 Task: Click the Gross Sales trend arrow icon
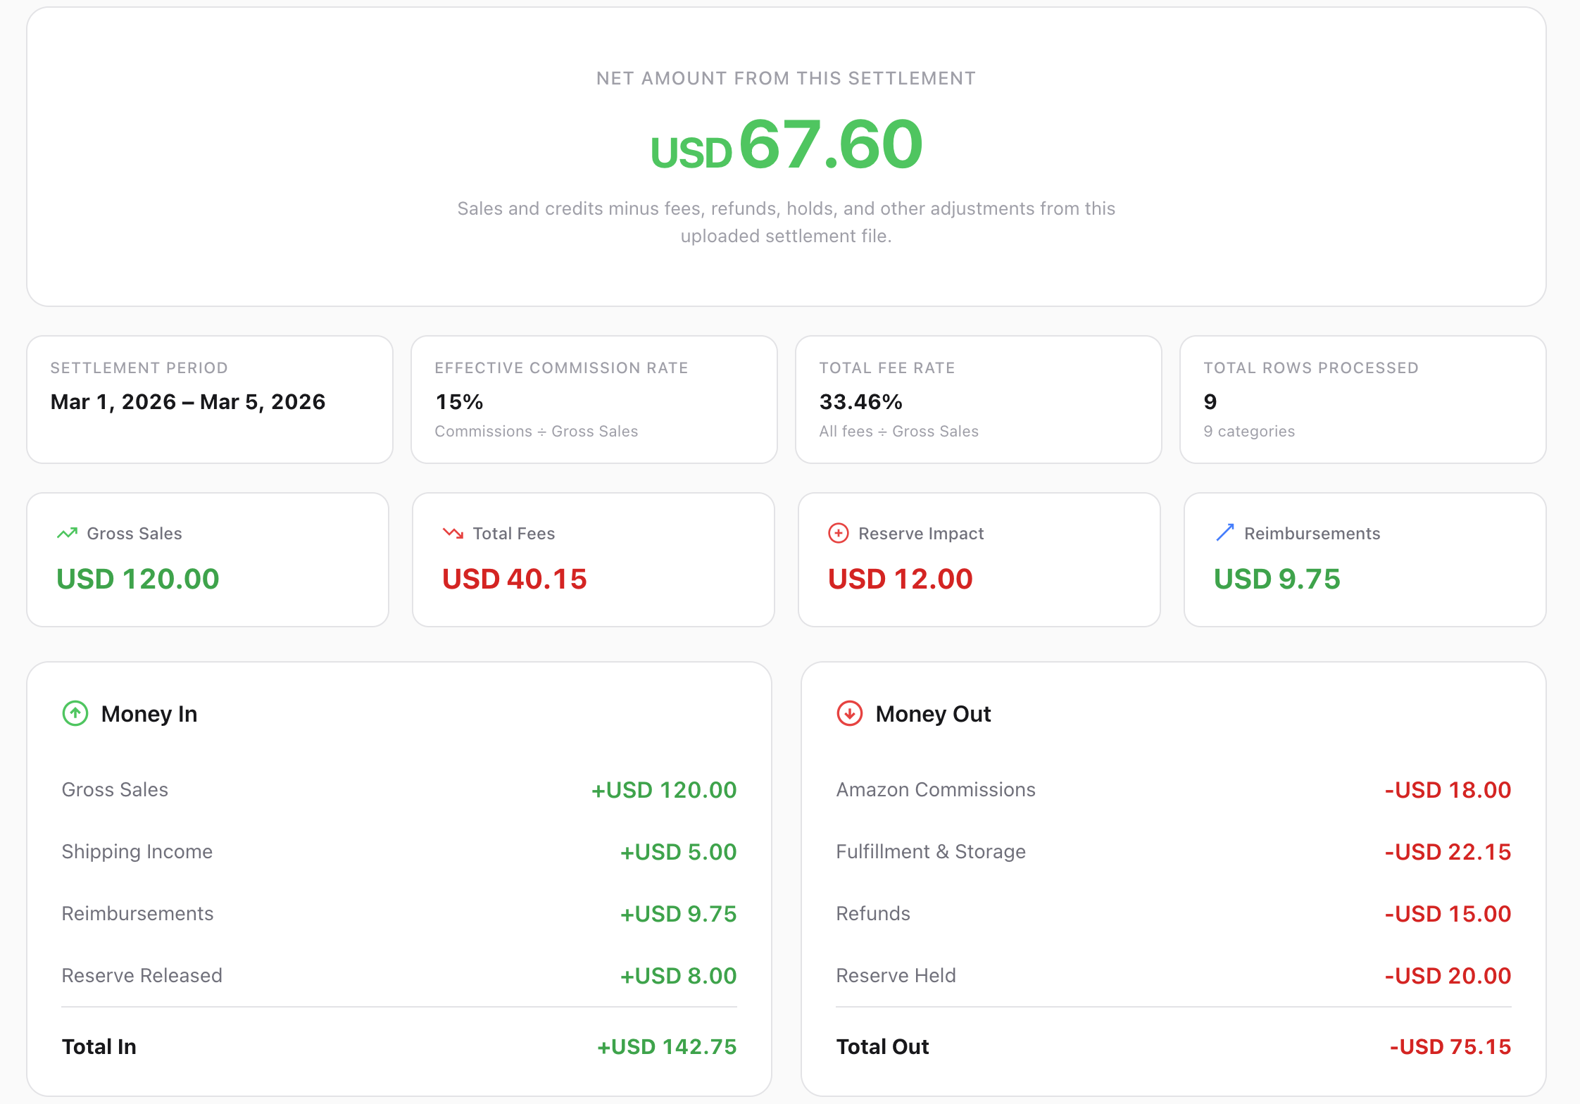(x=67, y=533)
